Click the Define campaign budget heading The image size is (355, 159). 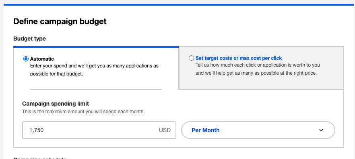pos(60,21)
